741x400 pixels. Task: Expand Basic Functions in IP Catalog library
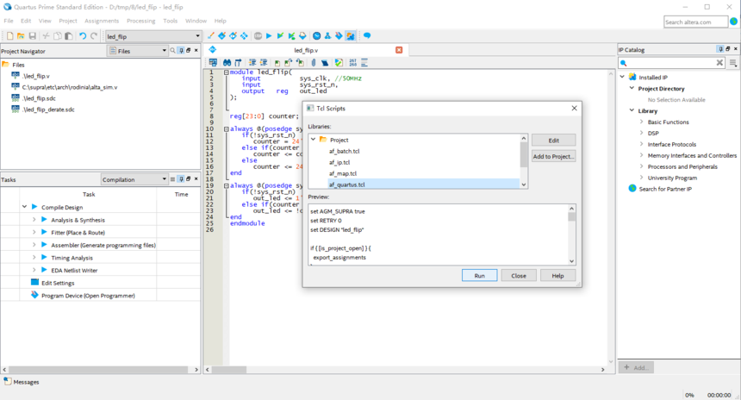coord(641,122)
